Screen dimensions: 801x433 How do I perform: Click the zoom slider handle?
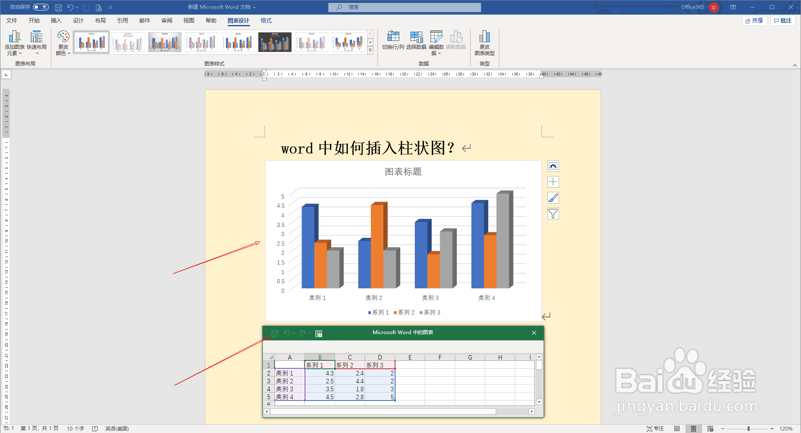click(x=748, y=428)
